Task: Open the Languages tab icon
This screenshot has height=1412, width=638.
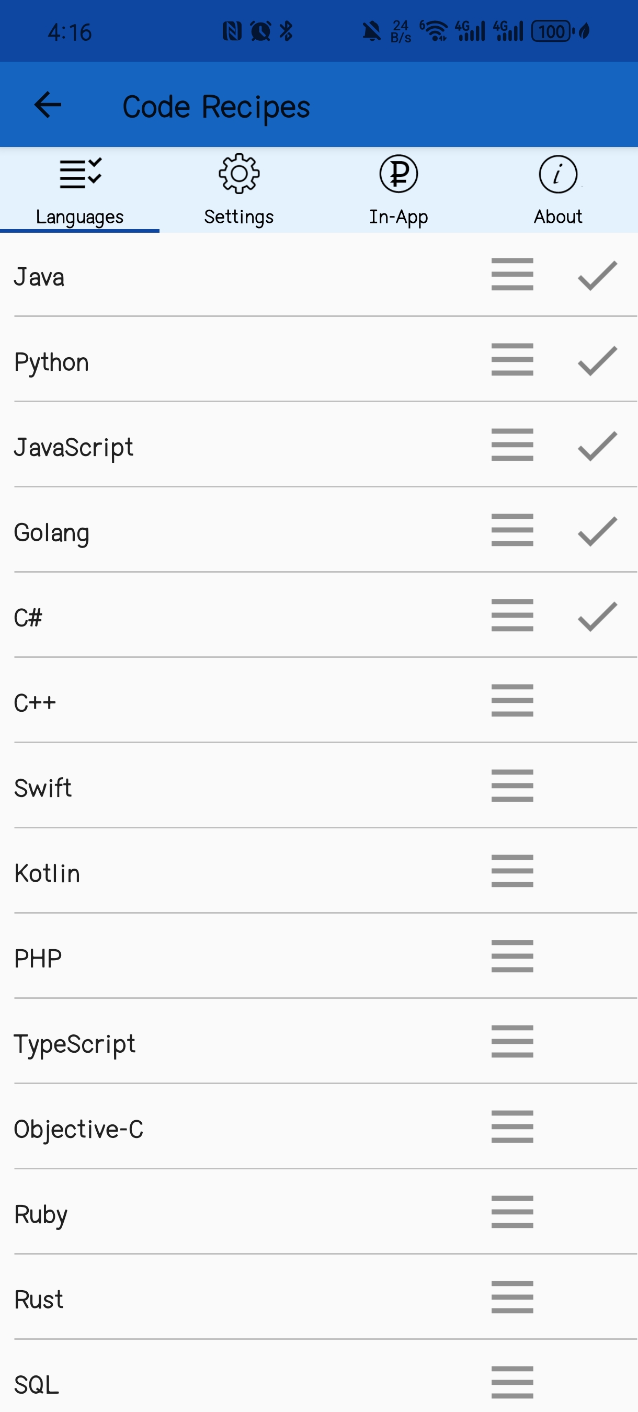Action: click(x=79, y=174)
